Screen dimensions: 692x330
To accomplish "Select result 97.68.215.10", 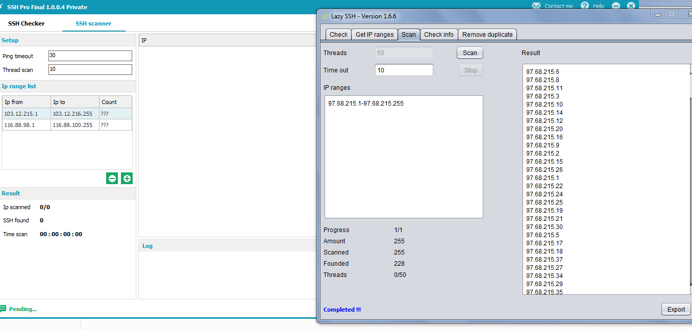I will click(545, 105).
